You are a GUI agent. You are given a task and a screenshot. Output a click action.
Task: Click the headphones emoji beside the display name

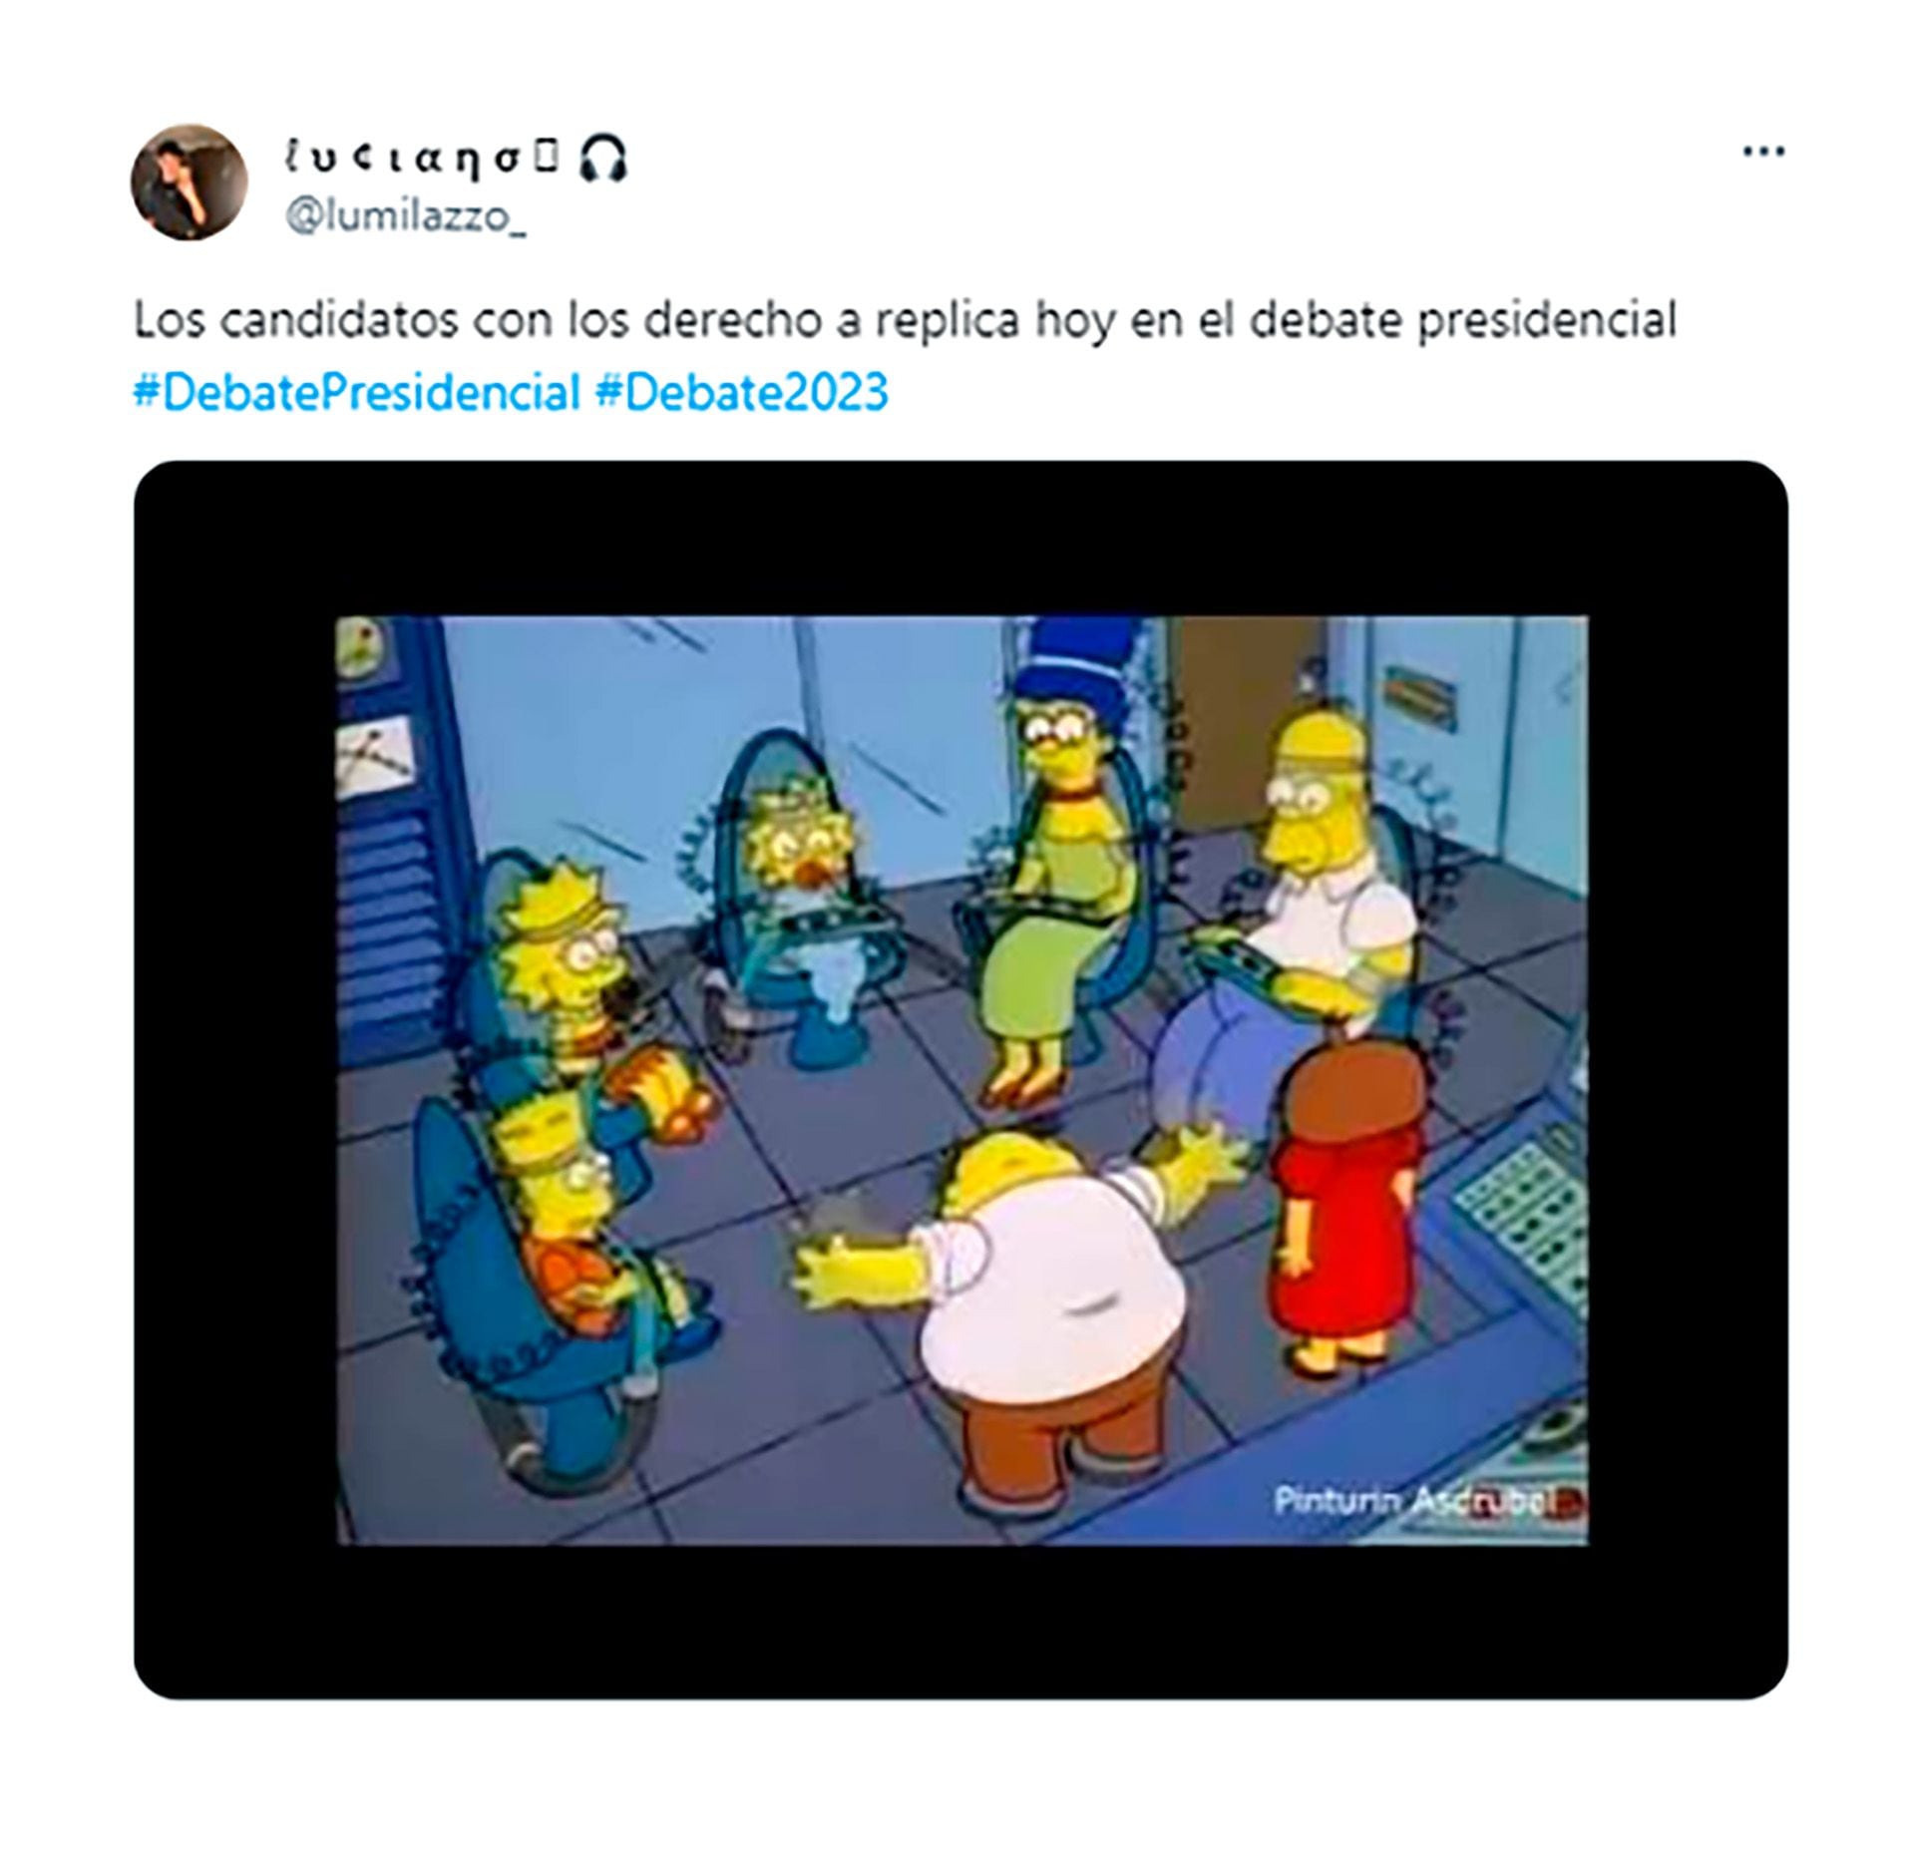(603, 159)
